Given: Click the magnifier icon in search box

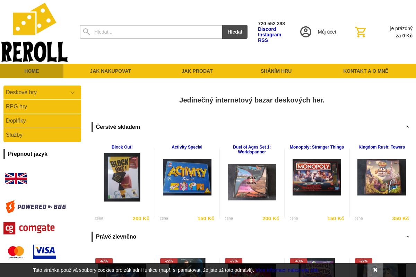Looking at the screenshot, I should point(87,32).
